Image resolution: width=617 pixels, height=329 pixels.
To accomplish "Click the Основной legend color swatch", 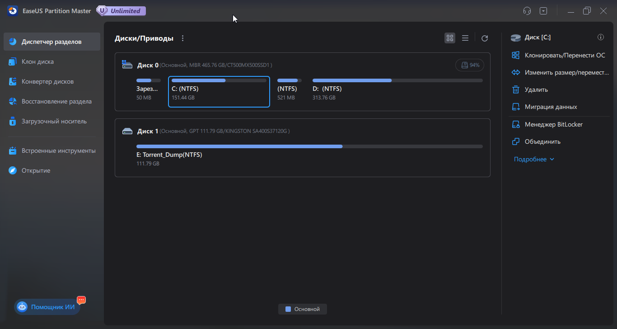I will [288, 309].
